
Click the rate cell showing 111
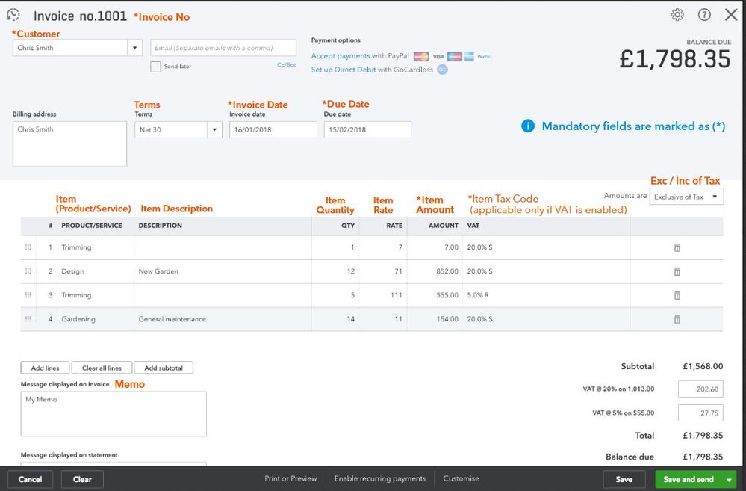pyautogui.click(x=383, y=295)
